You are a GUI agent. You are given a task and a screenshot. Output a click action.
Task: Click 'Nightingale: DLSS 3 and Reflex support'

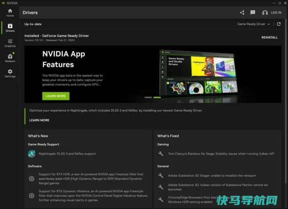(67, 154)
